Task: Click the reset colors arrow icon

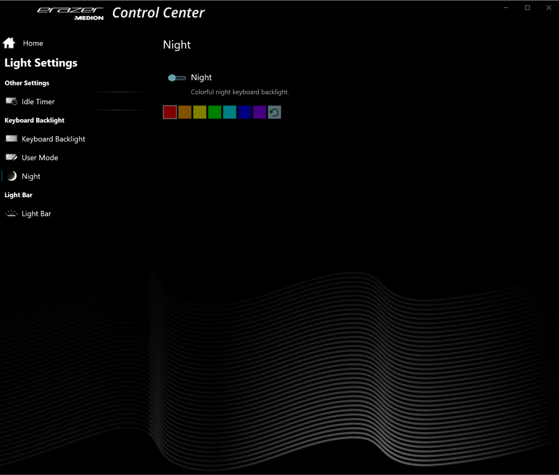Action: point(274,112)
